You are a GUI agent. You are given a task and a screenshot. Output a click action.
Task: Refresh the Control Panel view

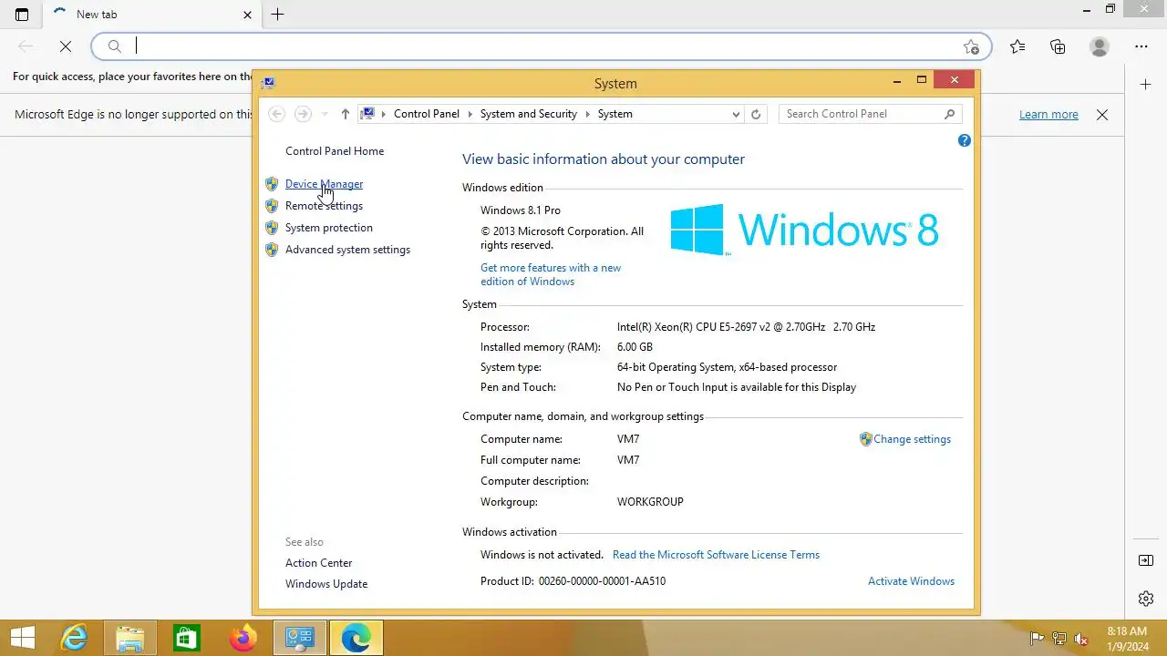pyautogui.click(x=755, y=114)
